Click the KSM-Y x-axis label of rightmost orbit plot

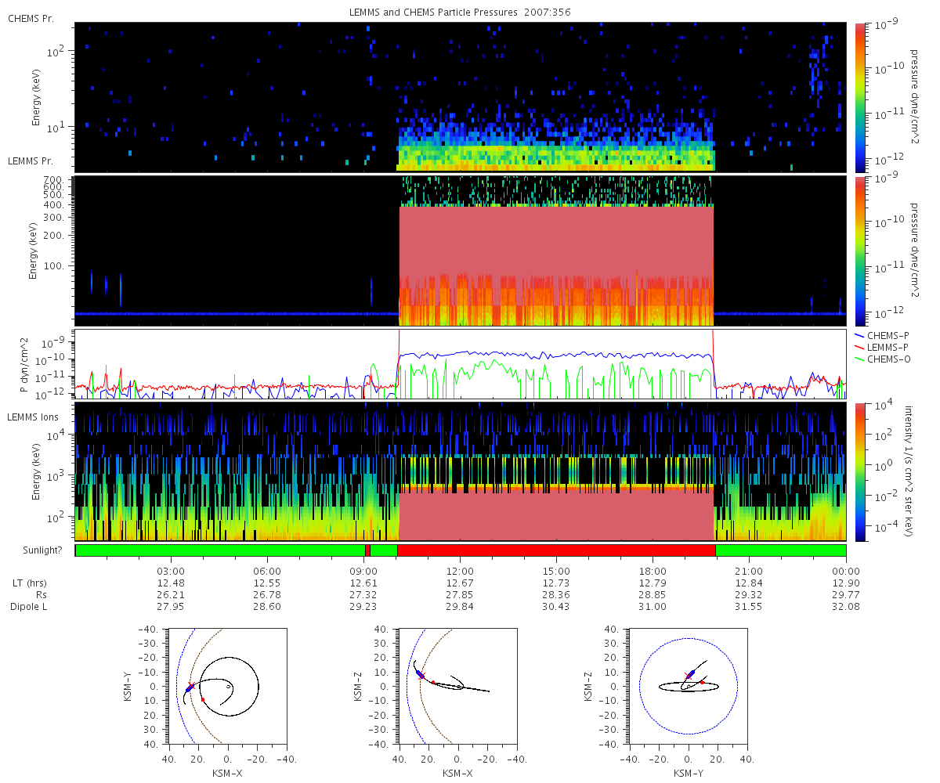point(689,773)
